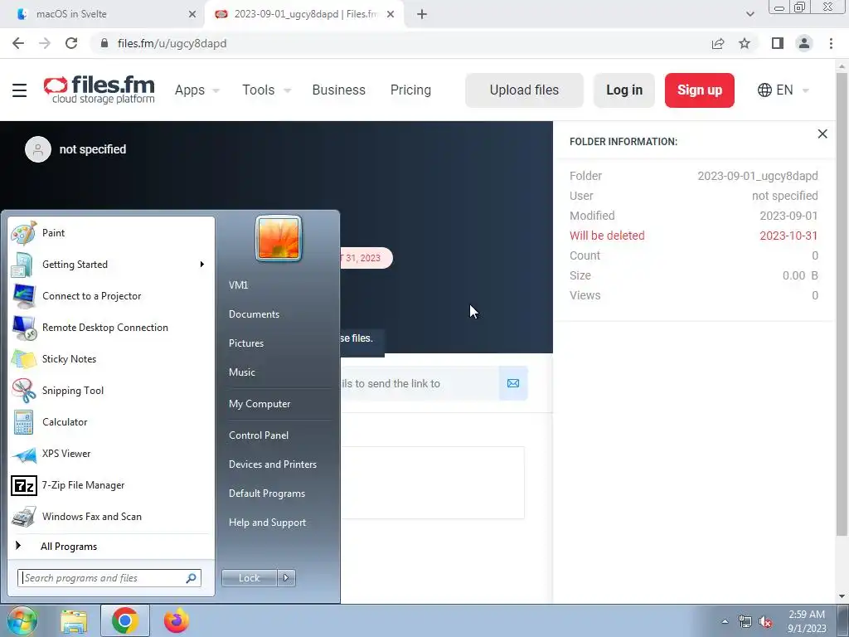849x637 pixels.
Task: Click the files.fm logo
Action: 99,90
